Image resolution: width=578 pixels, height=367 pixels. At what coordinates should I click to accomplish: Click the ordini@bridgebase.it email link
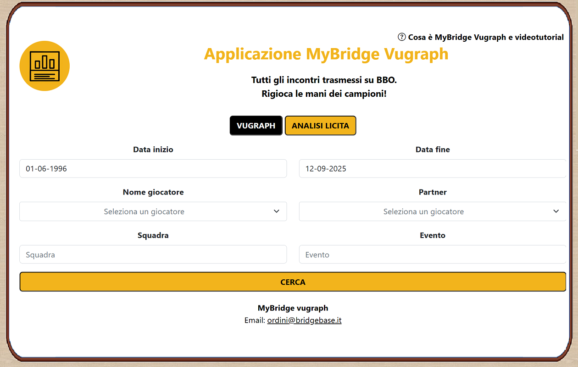304,320
